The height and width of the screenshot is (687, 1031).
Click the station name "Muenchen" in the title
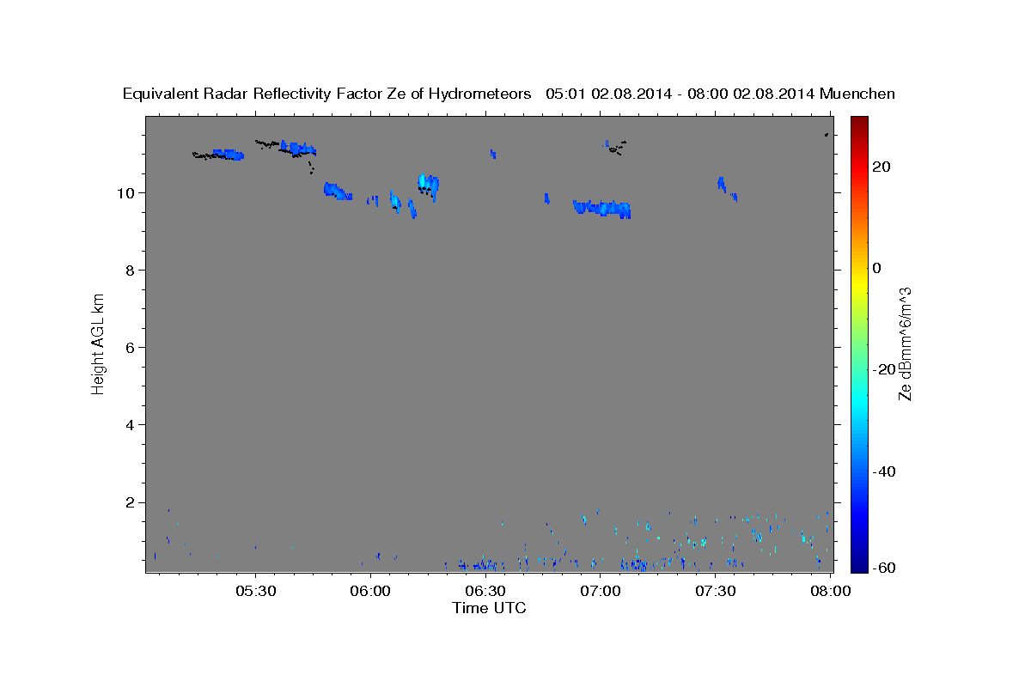pyautogui.click(x=857, y=94)
